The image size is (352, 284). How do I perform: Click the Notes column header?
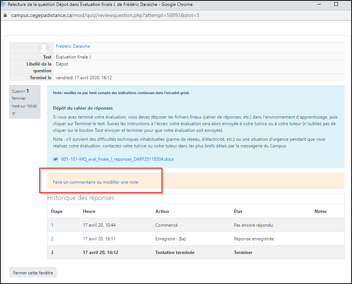(320, 211)
